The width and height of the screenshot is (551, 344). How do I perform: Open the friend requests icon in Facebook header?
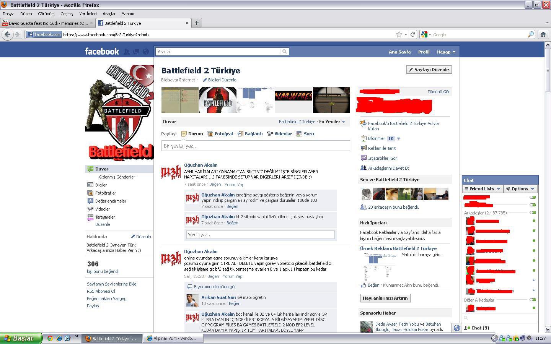pyautogui.click(x=126, y=52)
